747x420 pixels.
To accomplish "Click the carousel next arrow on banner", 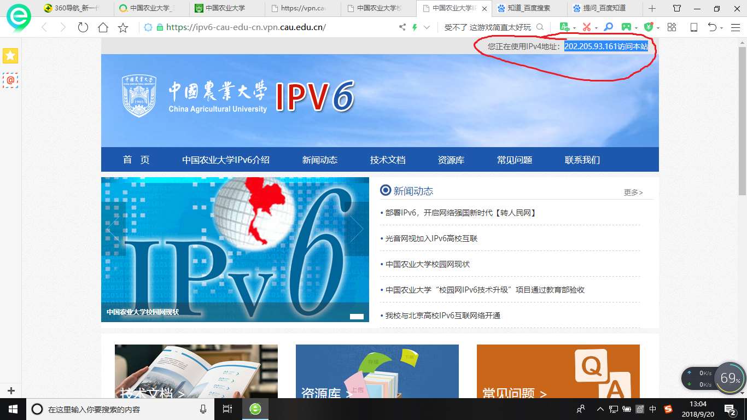I will click(357, 229).
